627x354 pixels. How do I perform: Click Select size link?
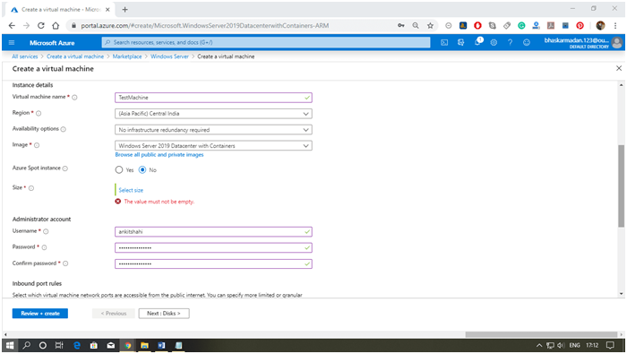coord(131,190)
